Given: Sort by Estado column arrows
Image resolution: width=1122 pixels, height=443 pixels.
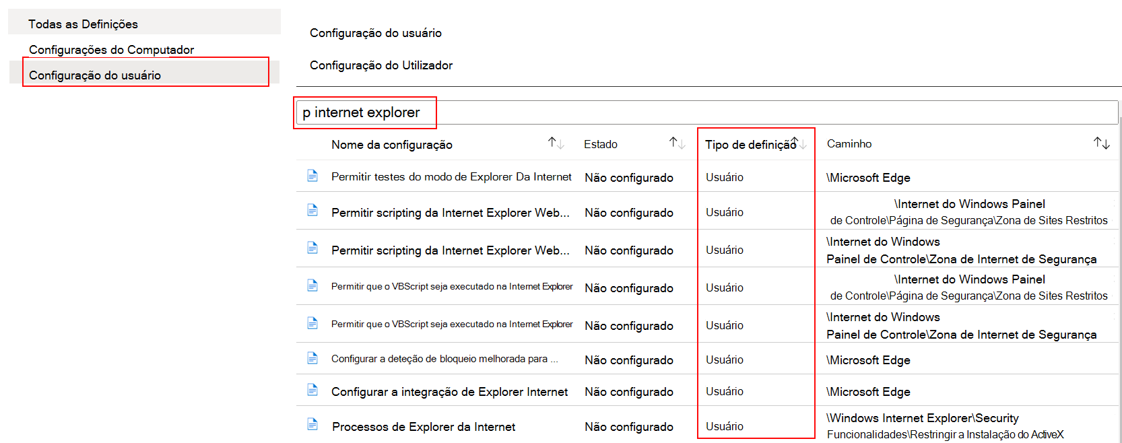Looking at the screenshot, I should click(677, 143).
